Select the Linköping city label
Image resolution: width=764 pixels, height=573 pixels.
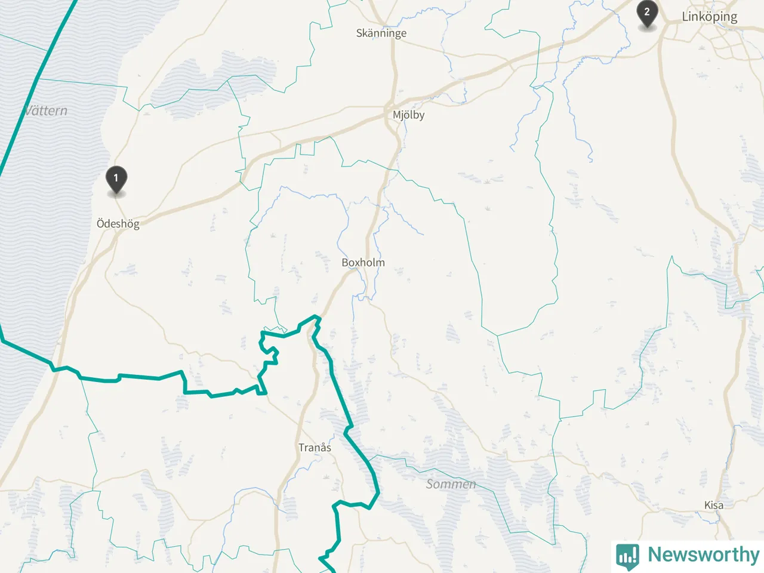click(x=710, y=17)
